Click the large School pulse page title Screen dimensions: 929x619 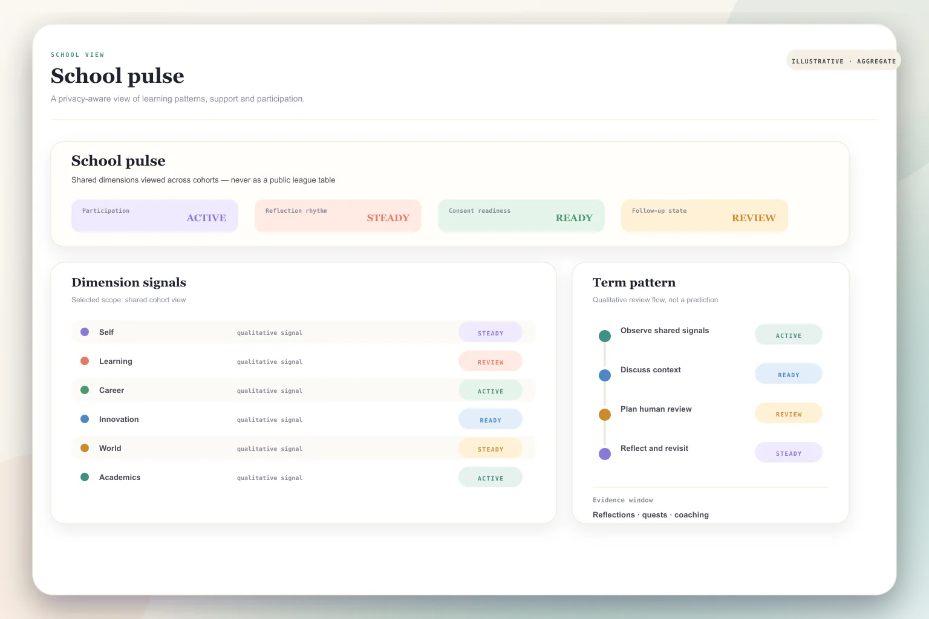117,76
